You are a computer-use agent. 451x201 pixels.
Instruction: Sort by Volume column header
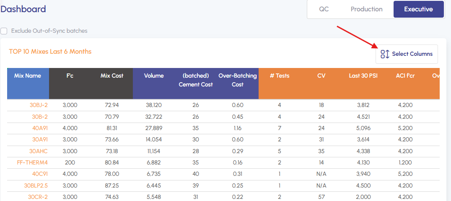point(154,76)
